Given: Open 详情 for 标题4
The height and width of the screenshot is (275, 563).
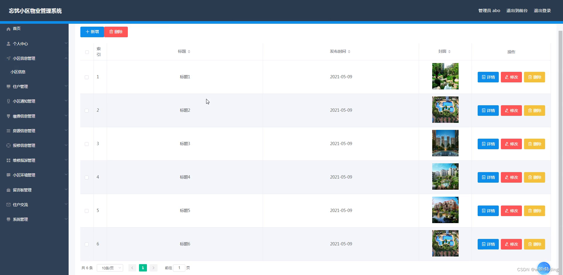Looking at the screenshot, I should click(488, 177).
